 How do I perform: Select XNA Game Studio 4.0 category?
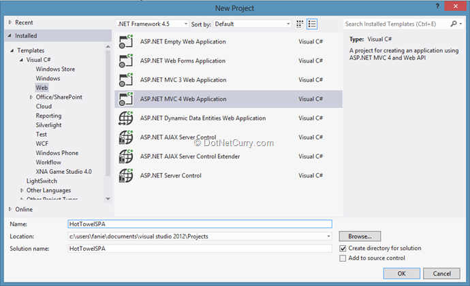click(x=64, y=172)
